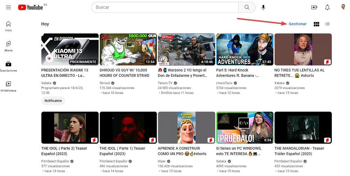This screenshot has width=350, height=176.
Task: Click title 'Part 5: Hard Knock Adventures'
Action: click(x=238, y=73)
